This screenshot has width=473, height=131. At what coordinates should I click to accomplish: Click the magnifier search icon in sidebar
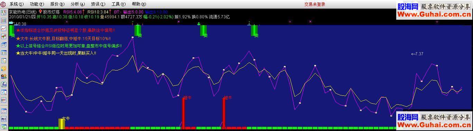click(x=3, y=92)
